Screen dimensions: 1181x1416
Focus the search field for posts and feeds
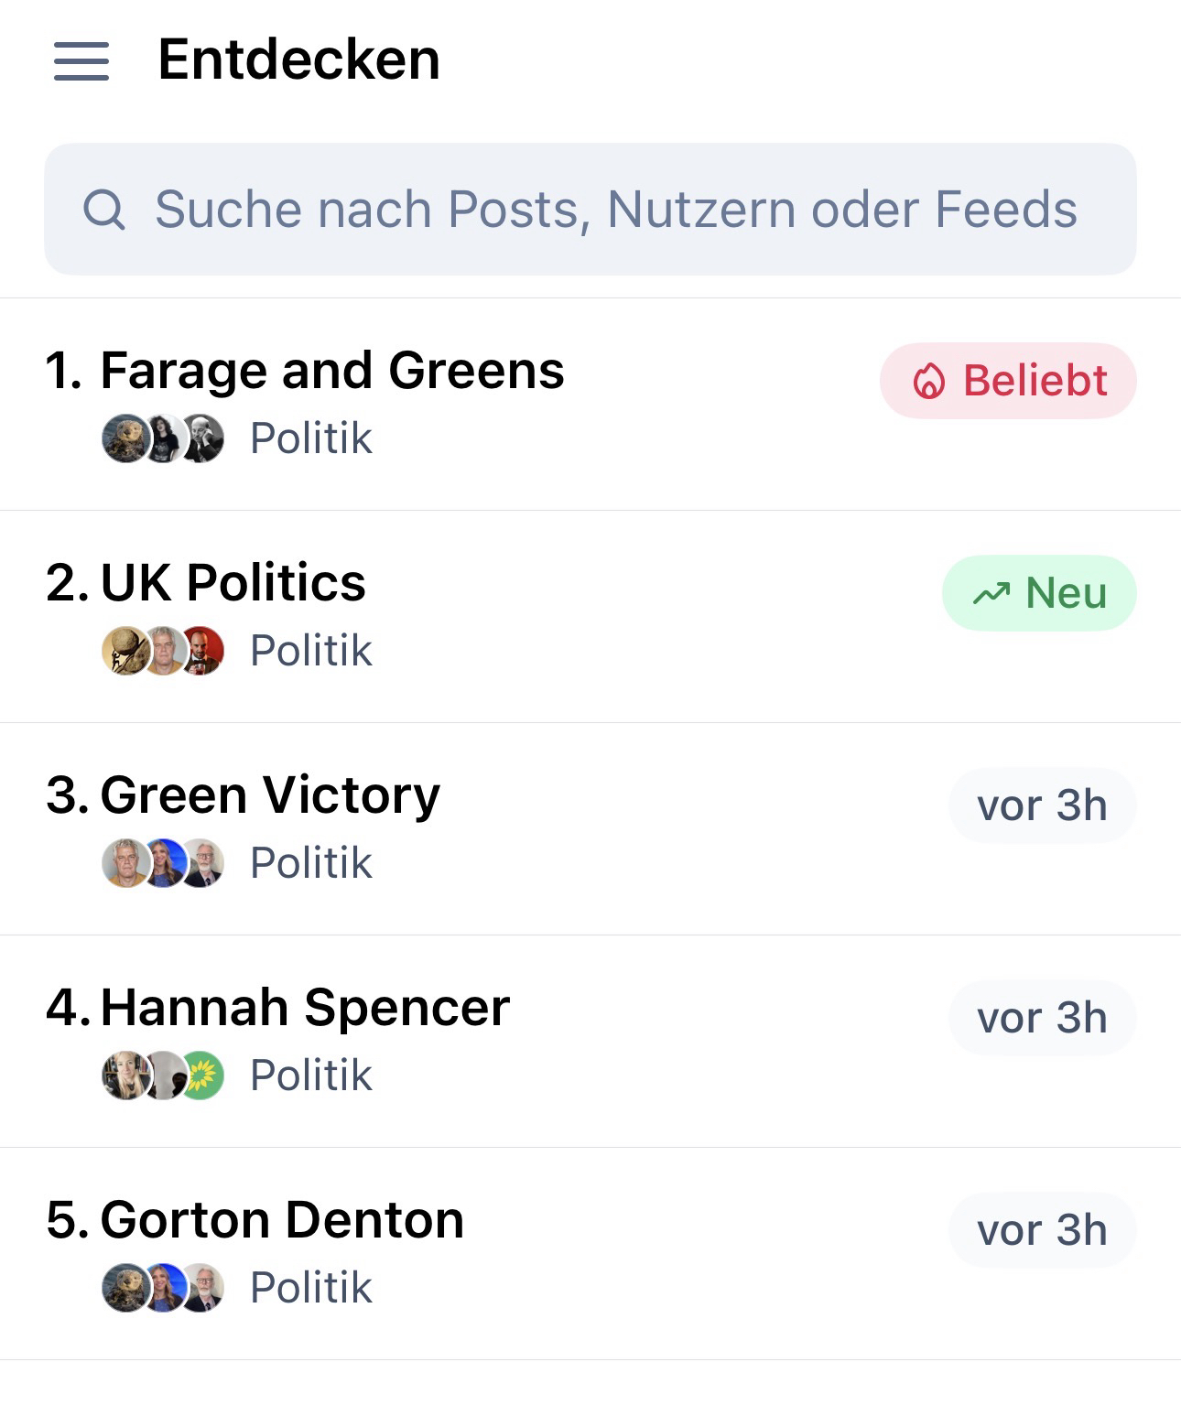[x=615, y=210]
